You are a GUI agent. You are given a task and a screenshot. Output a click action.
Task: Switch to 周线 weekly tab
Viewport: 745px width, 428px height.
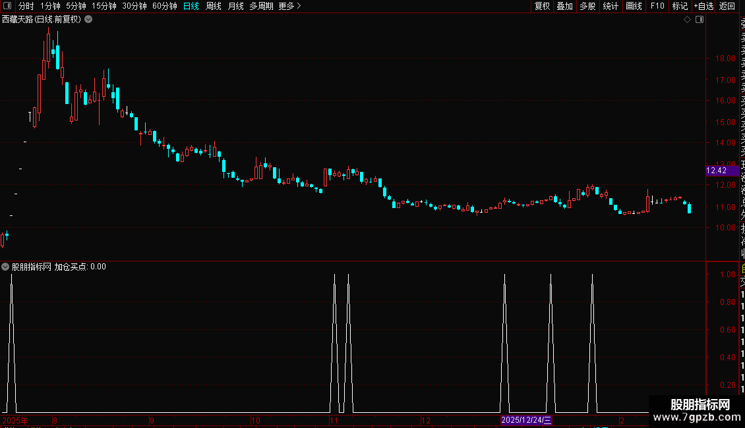pyautogui.click(x=214, y=6)
